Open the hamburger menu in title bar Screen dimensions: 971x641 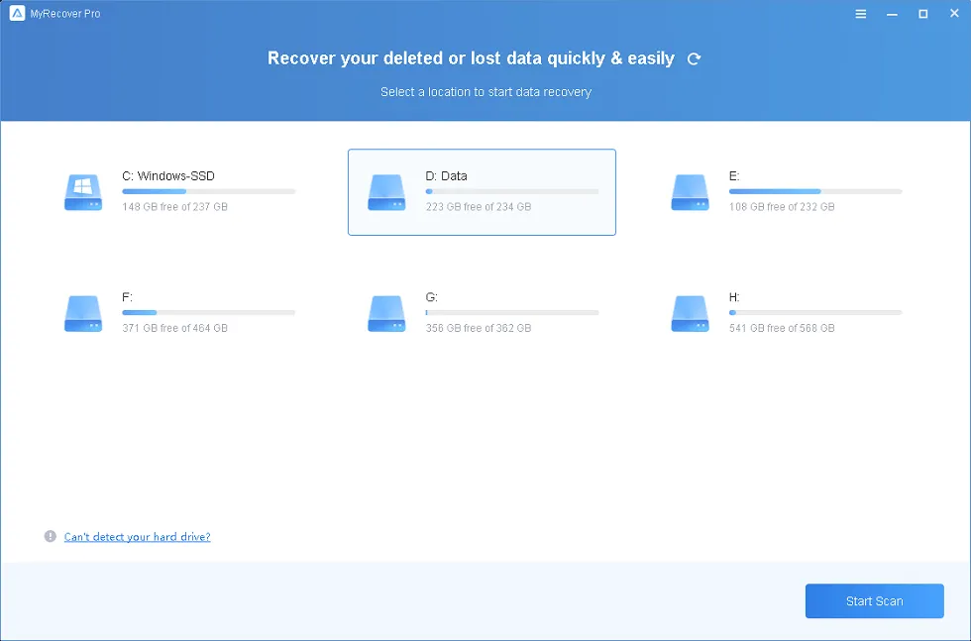coord(861,14)
